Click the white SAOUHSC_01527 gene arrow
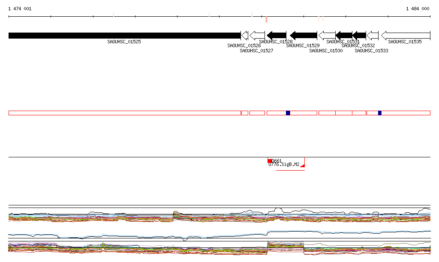The width and height of the screenshot is (439, 262). point(257,35)
